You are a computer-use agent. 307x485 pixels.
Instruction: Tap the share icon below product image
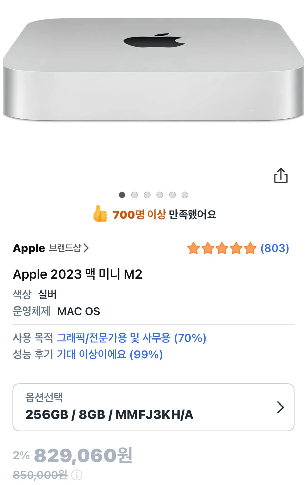(x=281, y=175)
